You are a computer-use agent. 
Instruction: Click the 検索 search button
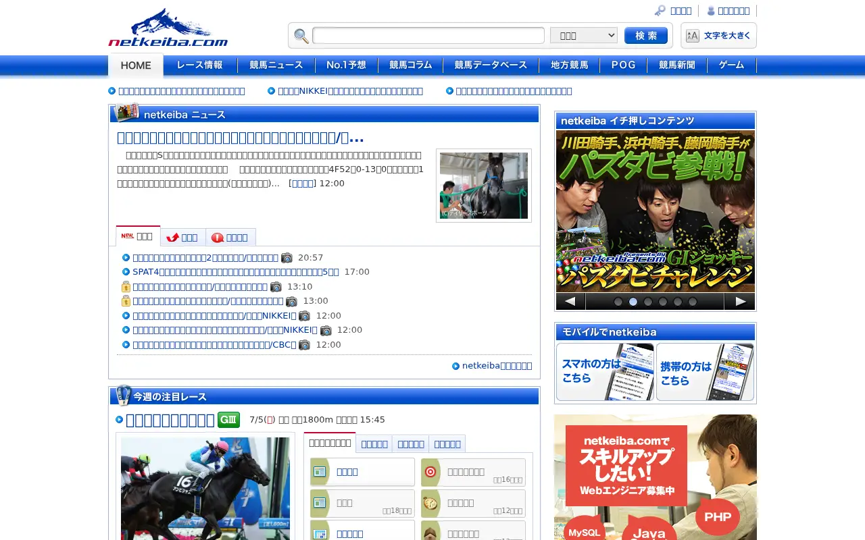(x=646, y=36)
